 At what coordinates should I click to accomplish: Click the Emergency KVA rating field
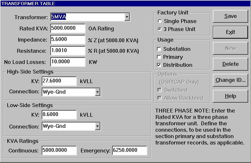point(129,151)
